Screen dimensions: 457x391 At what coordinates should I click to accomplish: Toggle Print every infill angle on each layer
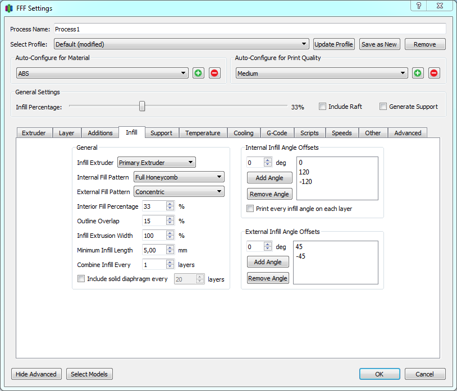(250, 209)
